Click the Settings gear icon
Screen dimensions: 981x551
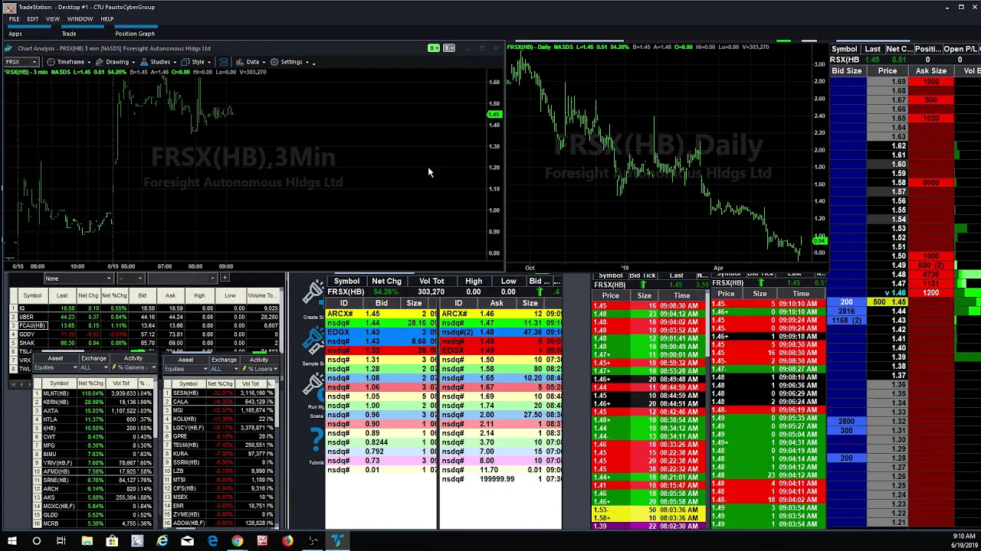tap(274, 62)
